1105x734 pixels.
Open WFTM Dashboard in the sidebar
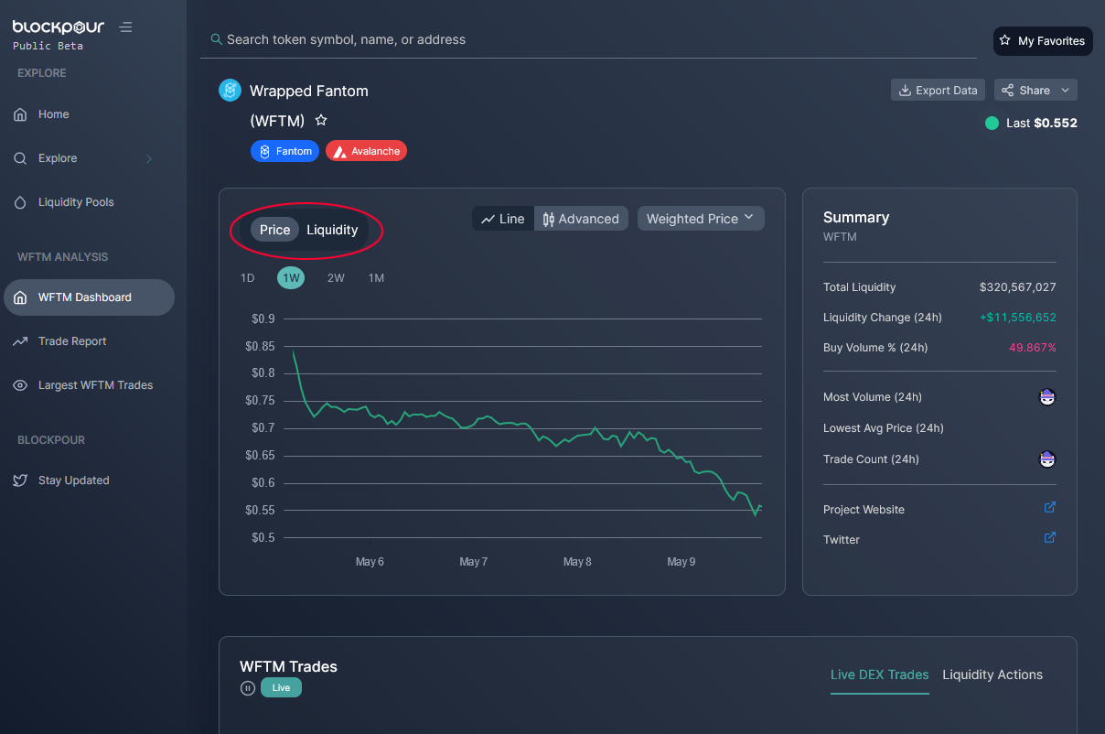89,297
